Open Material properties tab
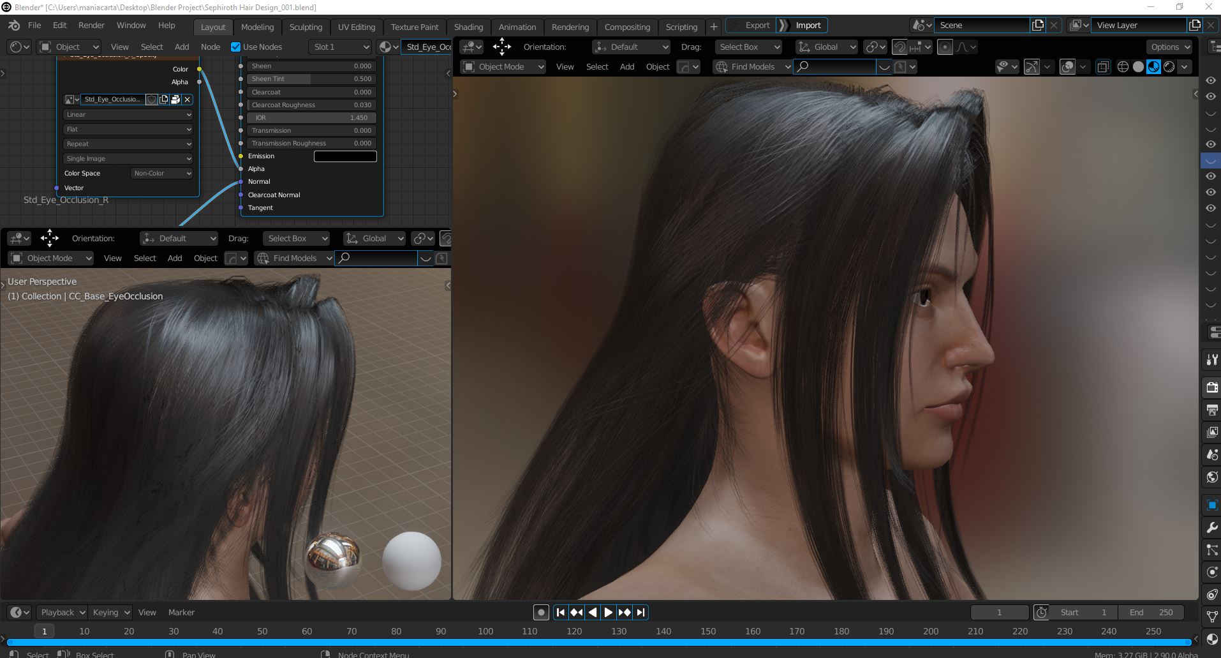Screen dimensions: 1221x658 (1212, 639)
